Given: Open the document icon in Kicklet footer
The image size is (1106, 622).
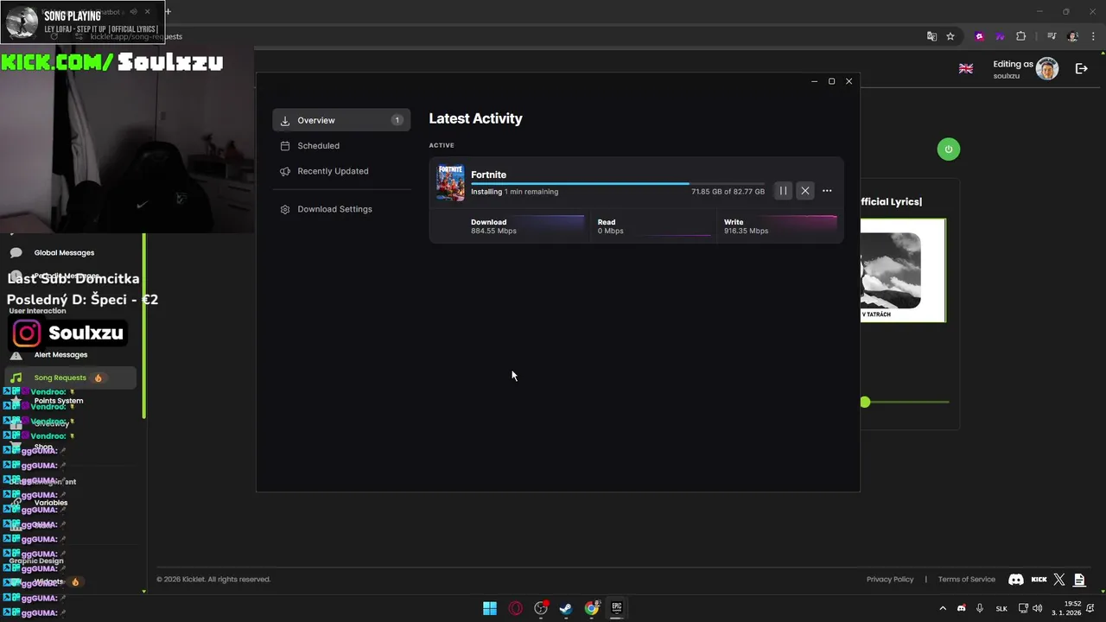Looking at the screenshot, I should click(1079, 580).
